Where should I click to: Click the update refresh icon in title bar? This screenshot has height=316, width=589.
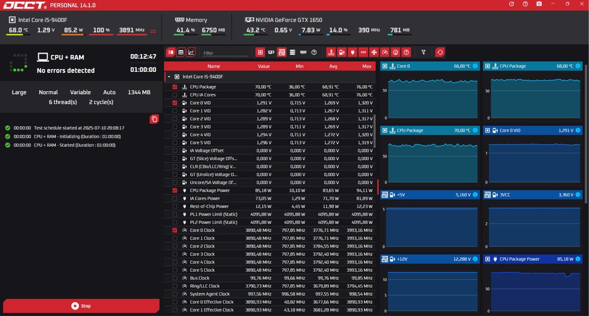click(511, 4)
